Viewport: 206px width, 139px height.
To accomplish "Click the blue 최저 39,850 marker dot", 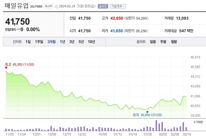I will tap(147, 112).
